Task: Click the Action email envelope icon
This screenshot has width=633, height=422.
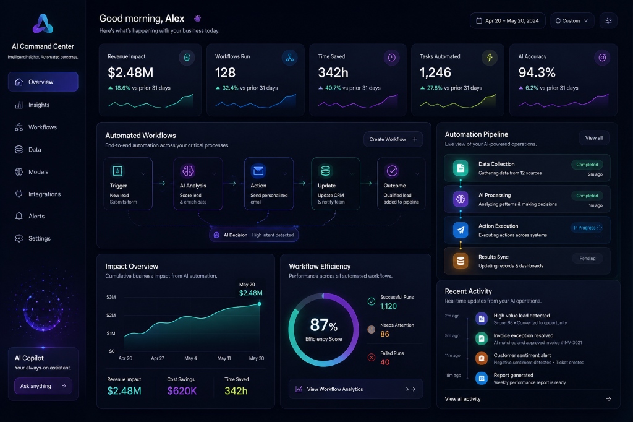Action: click(x=258, y=171)
